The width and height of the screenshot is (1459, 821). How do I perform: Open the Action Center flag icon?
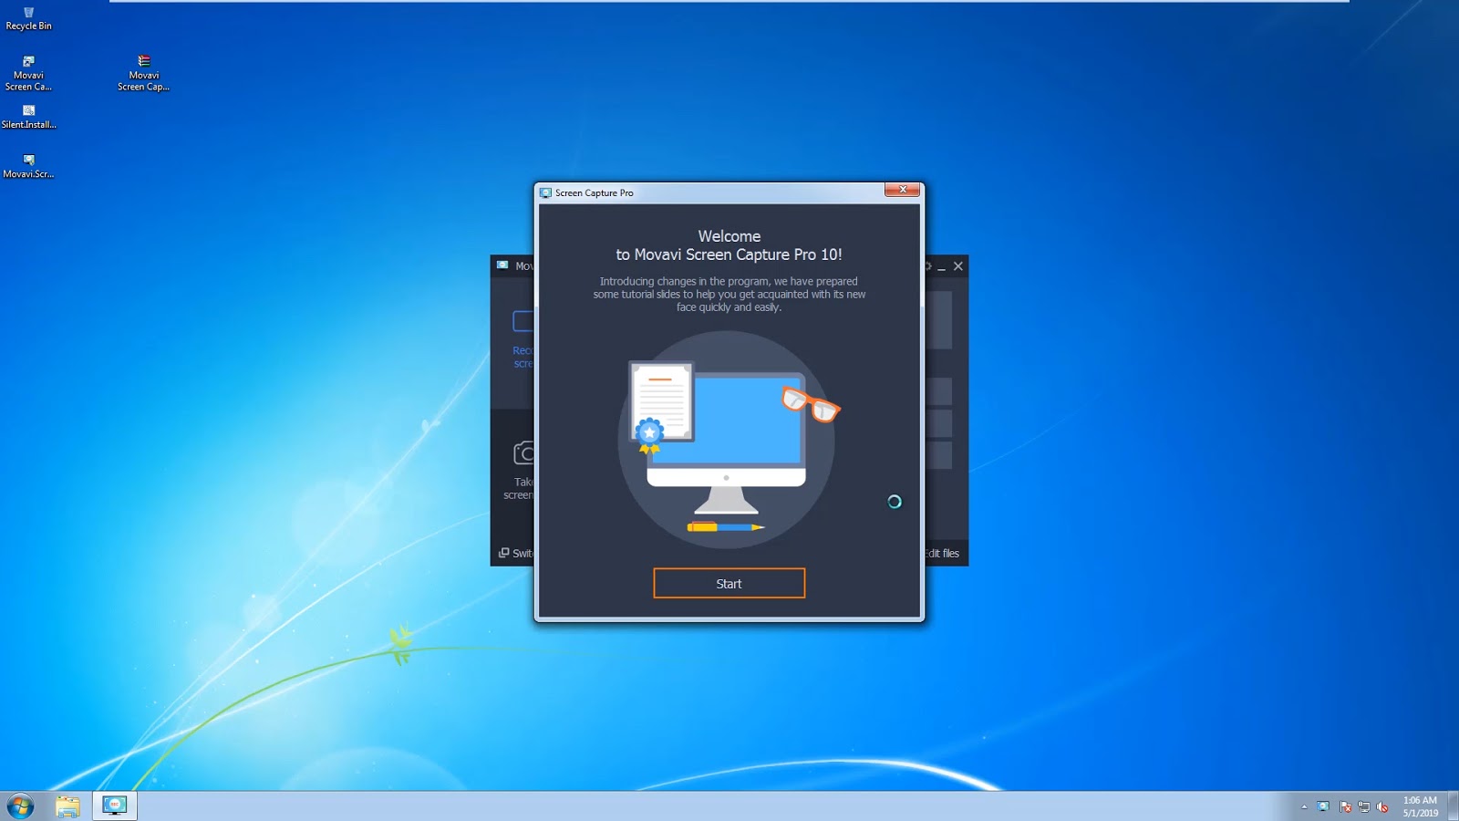tap(1345, 807)
